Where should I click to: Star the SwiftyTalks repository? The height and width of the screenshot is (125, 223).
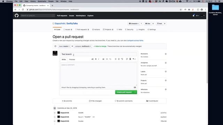(148, 24)
